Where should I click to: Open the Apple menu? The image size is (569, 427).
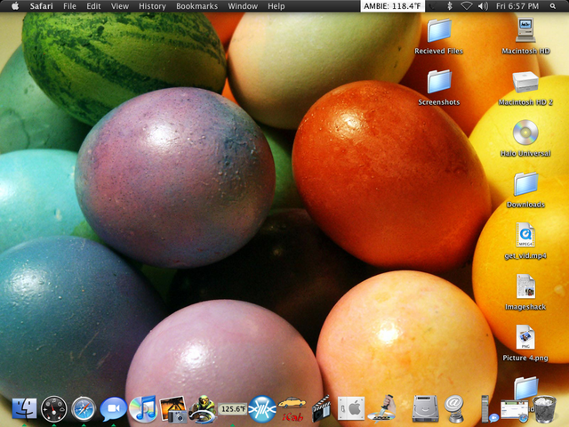coord(14,6)
